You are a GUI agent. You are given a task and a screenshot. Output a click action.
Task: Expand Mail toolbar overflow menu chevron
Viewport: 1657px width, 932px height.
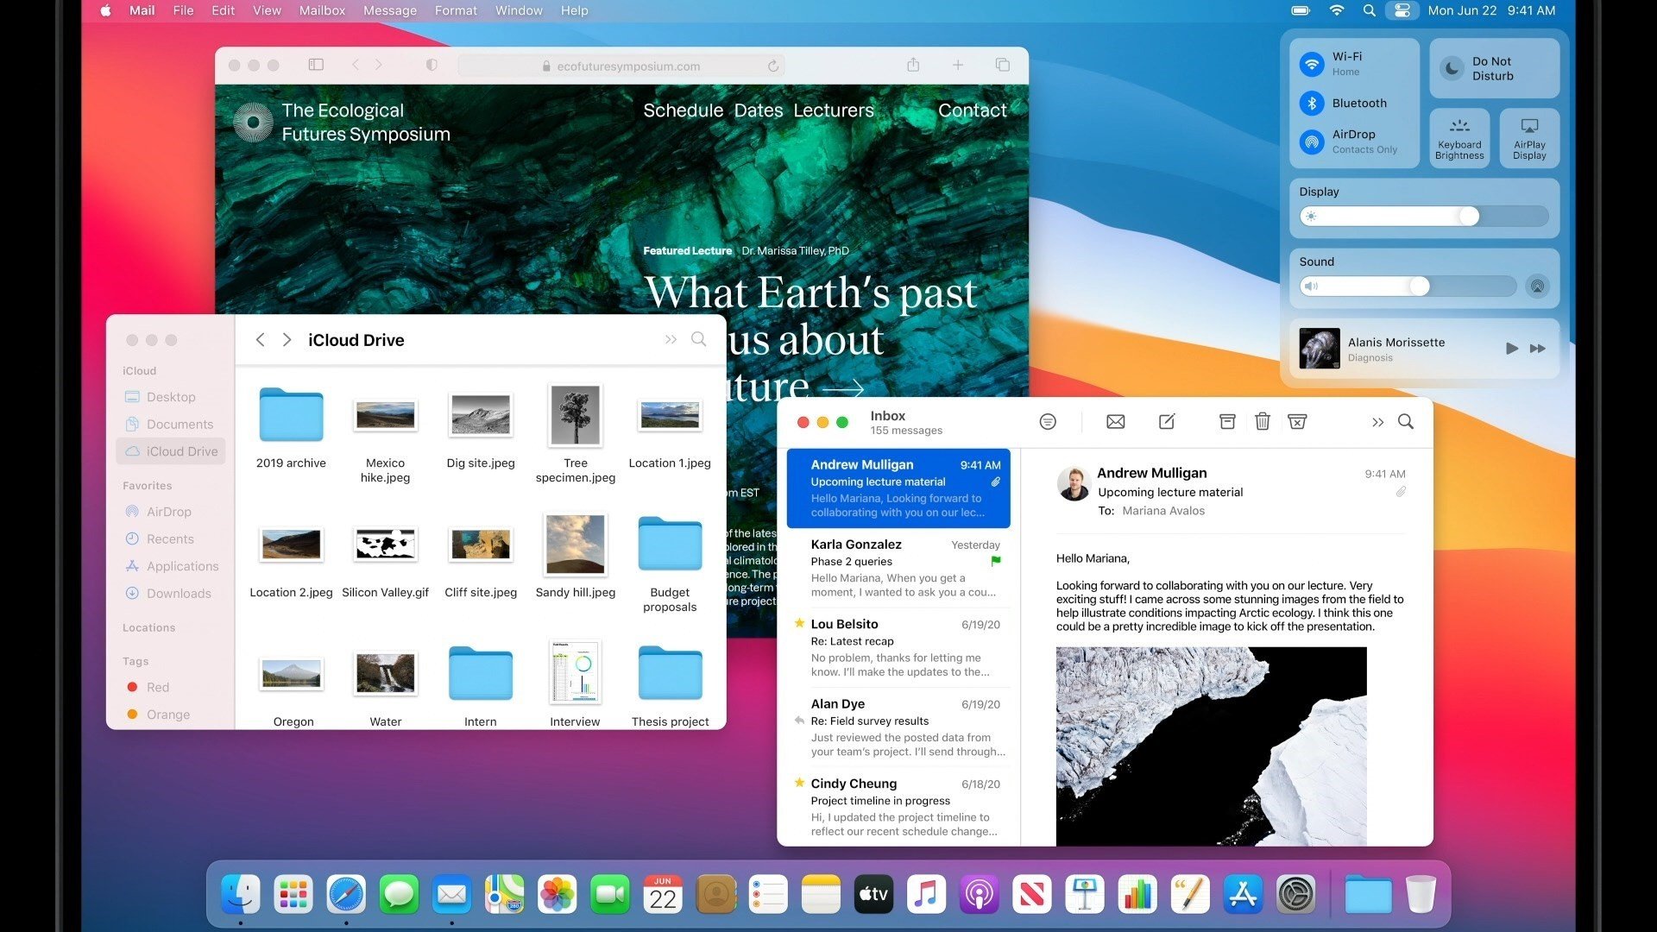tap(1378, 422)
